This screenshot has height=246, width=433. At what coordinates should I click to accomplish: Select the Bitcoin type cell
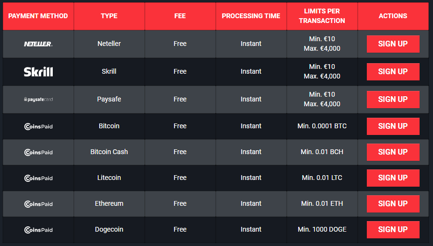coord(109,126)
